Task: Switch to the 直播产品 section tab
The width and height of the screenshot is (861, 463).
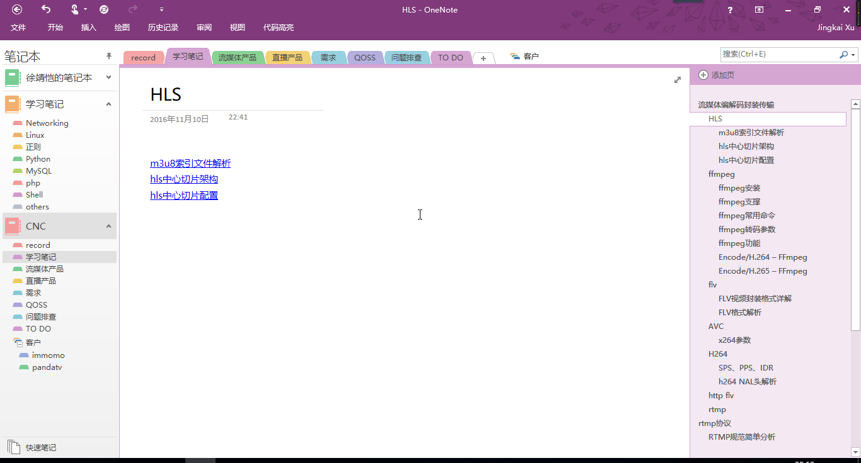Action: (287, 57)
